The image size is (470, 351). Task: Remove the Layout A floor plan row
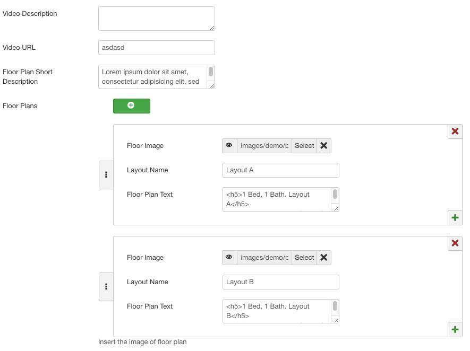pos(455,131)
